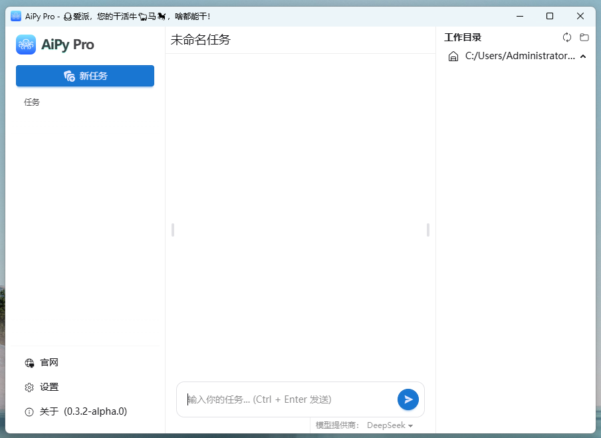The image size is (601, 438).
Task: Open the working directory folder icon
Action: click(584, 37)
